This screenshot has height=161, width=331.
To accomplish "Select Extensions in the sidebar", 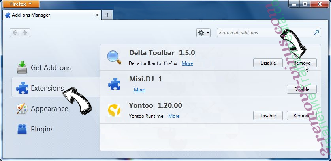I will [47, 88].
